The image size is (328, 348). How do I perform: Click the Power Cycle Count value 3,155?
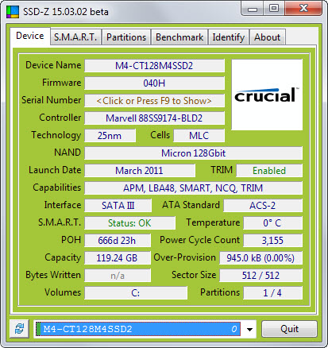coord(272,241)
